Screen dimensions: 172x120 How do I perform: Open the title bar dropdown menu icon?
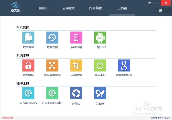click(150, 3)
